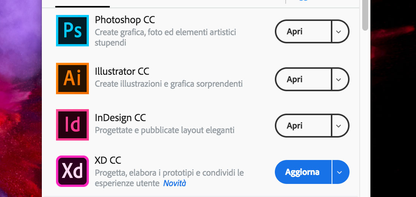The width and height of the screenshot is (416, 197).
Task: Open the blue chevron menu next to Aggiorna
Action: coord(341,172)
